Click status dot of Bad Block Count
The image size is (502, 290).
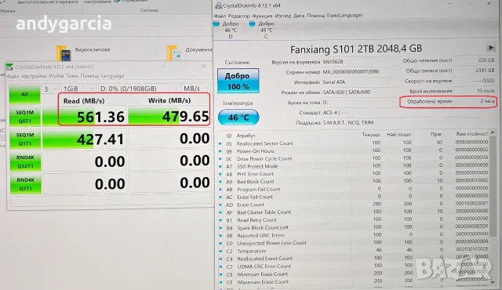pos(220,182)
